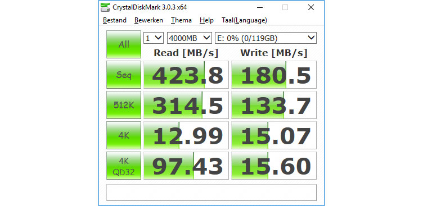Click the Seq read result 423.8
Image resolution: width=423 pixels, height=206 pixels.
coord(186,75)
